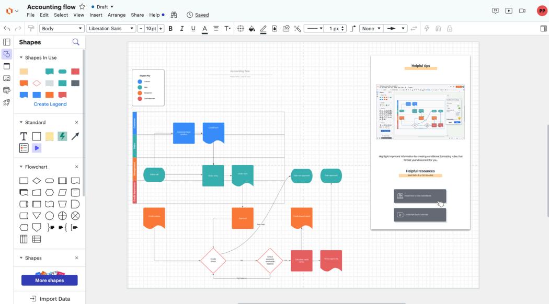Screen dimensions: 549x304
Task: Click the Saved status link
Action: 202,15
